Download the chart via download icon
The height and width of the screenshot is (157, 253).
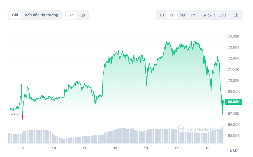(237, 15)
